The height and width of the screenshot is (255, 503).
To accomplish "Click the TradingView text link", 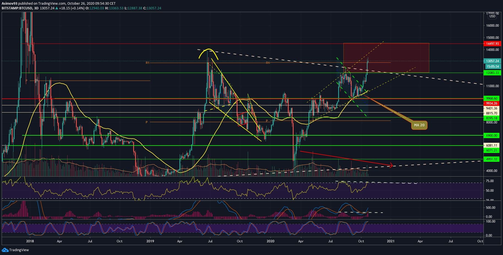I will [x=19, y=250].
